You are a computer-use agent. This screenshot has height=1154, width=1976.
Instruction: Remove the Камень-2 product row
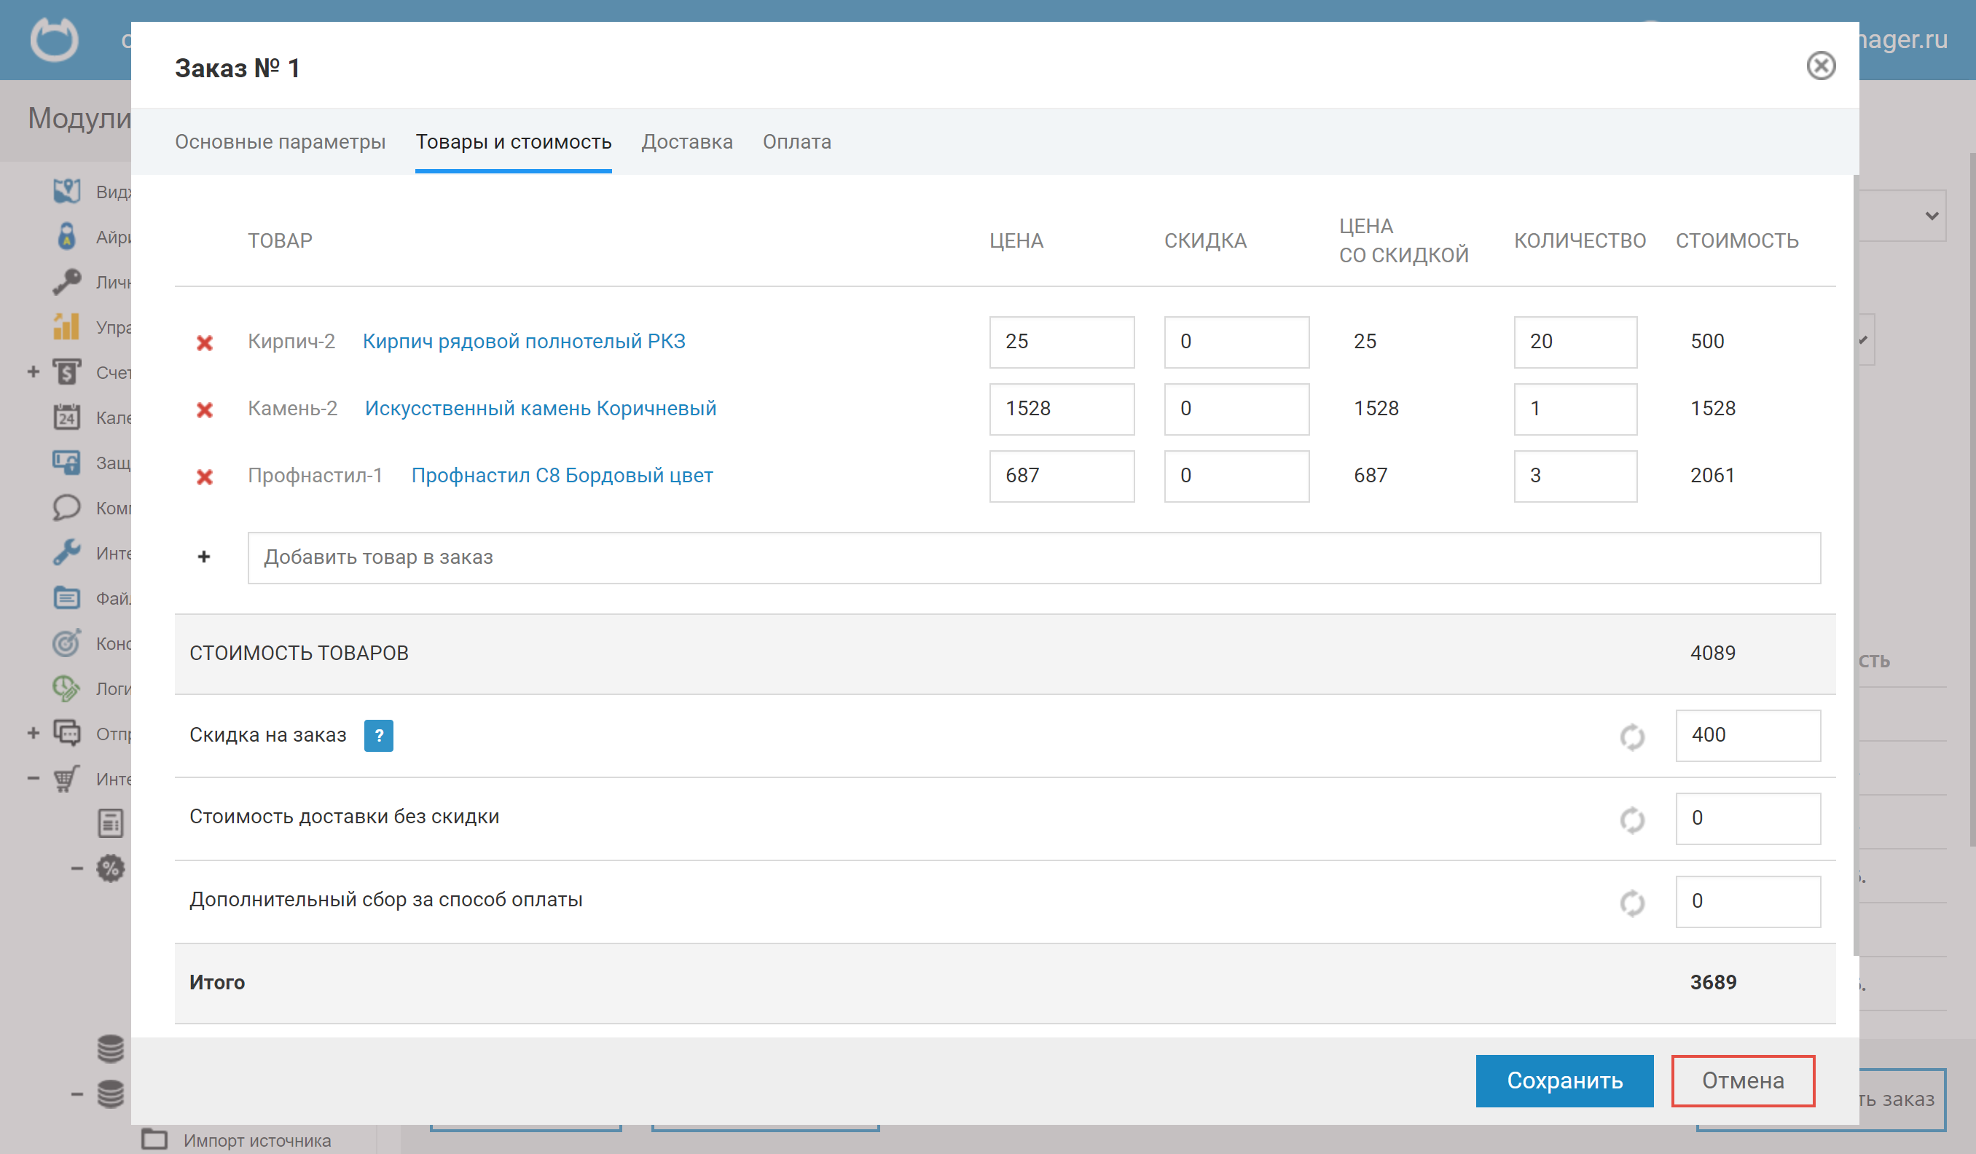pos(205,409)
